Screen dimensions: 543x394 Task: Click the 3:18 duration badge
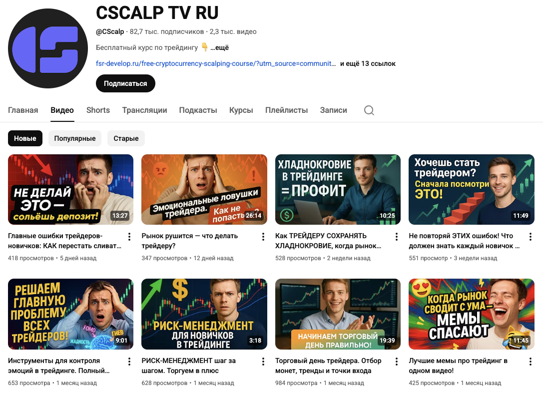(x=255, y=341)
